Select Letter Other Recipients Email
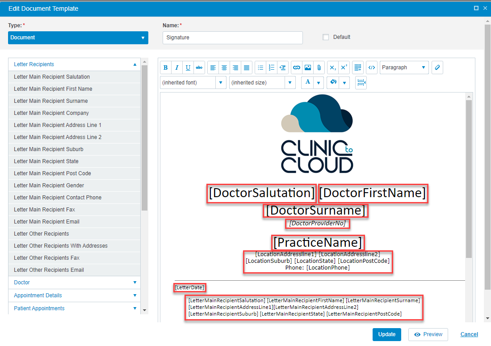 tap(74, 270)
